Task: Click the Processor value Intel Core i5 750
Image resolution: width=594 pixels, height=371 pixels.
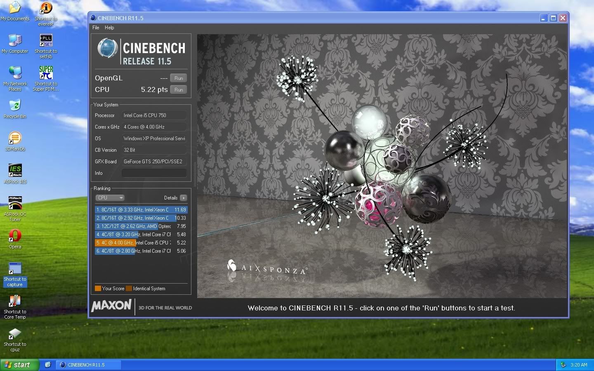Action: tap(154, 115)
